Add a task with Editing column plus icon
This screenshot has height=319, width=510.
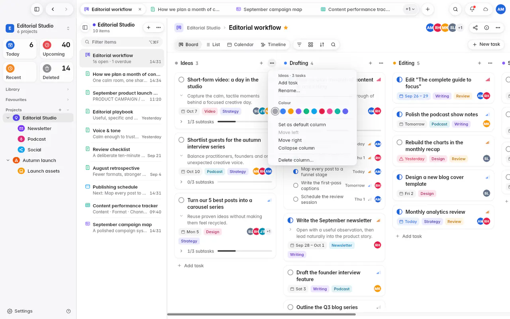(x=479, y=63)
